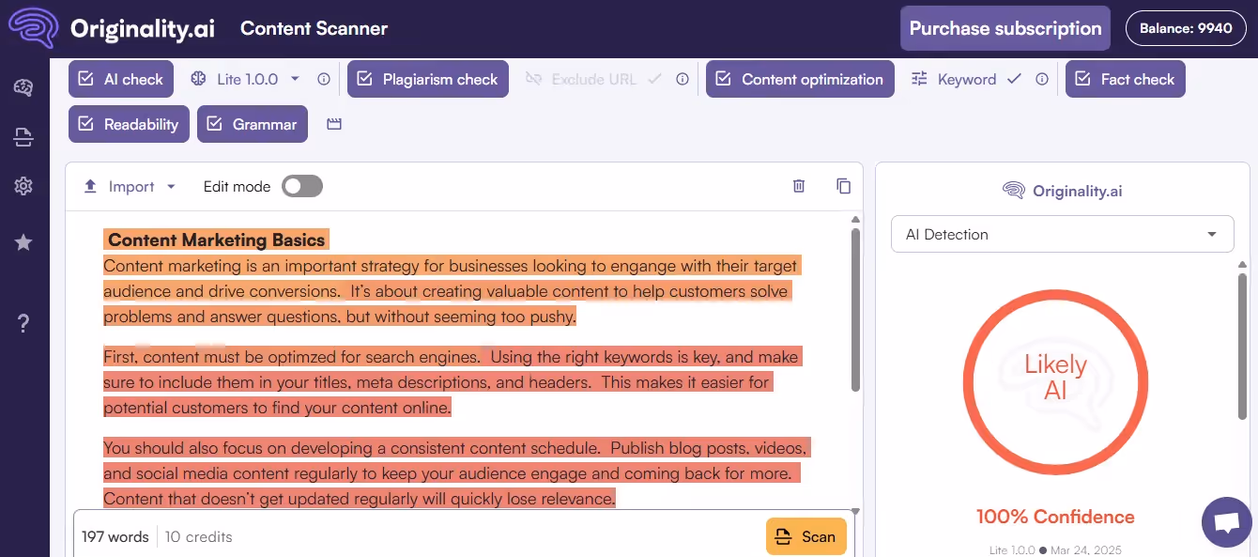The width and height of the screenshot is (1258, 557).
Task: Toggle the Fact check checkbox
Action: click(x=1083, y=80)
